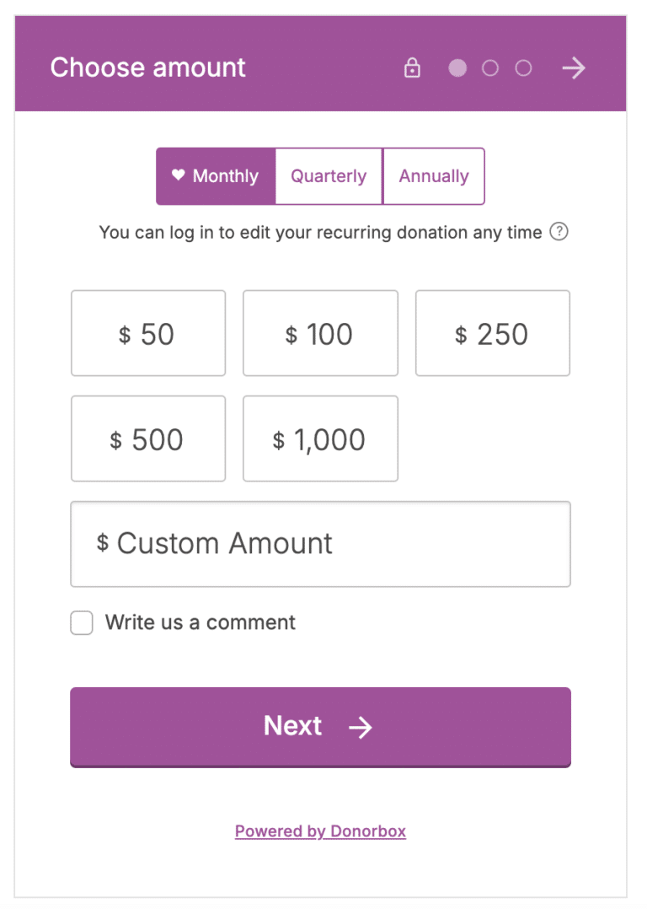Screen dimensions: 647x909
Task: Select the $250 donation amount
Action: click(492, 332)
